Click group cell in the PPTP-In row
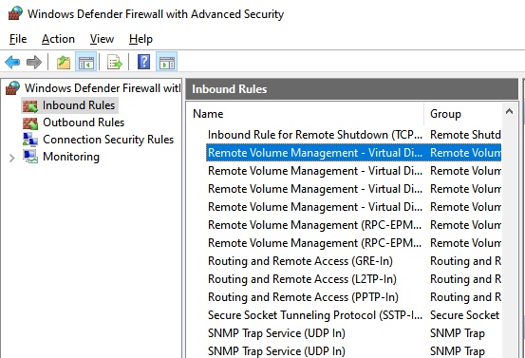The width and height of the screenshot is (525, 358). pyautogui.click(x=465, y=297)
